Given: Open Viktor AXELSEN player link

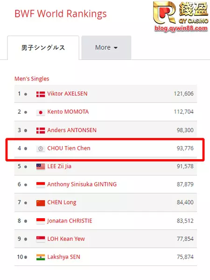Looking at the screenshot, I should pos(67,94).
